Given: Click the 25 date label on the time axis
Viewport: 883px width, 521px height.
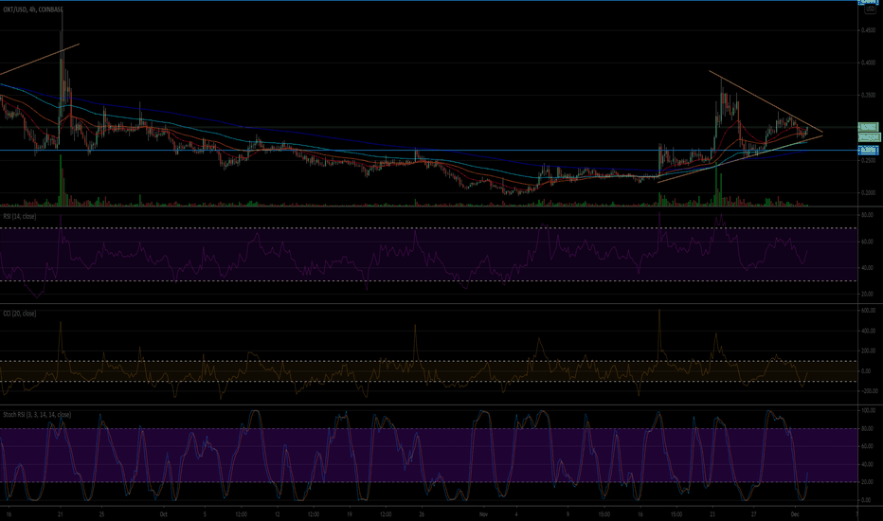Looking at the screenshot, I should 101,514.
